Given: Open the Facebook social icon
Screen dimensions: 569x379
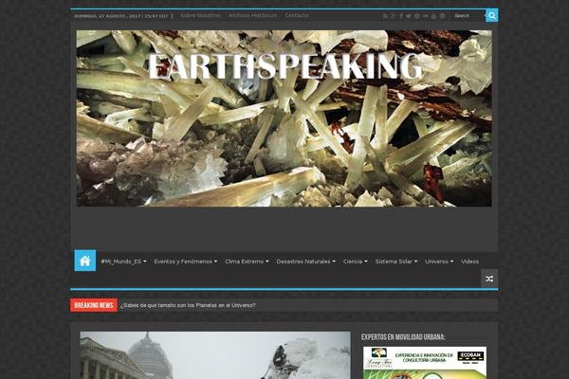Looking at the screenshot, I should [x=401, y=16].
